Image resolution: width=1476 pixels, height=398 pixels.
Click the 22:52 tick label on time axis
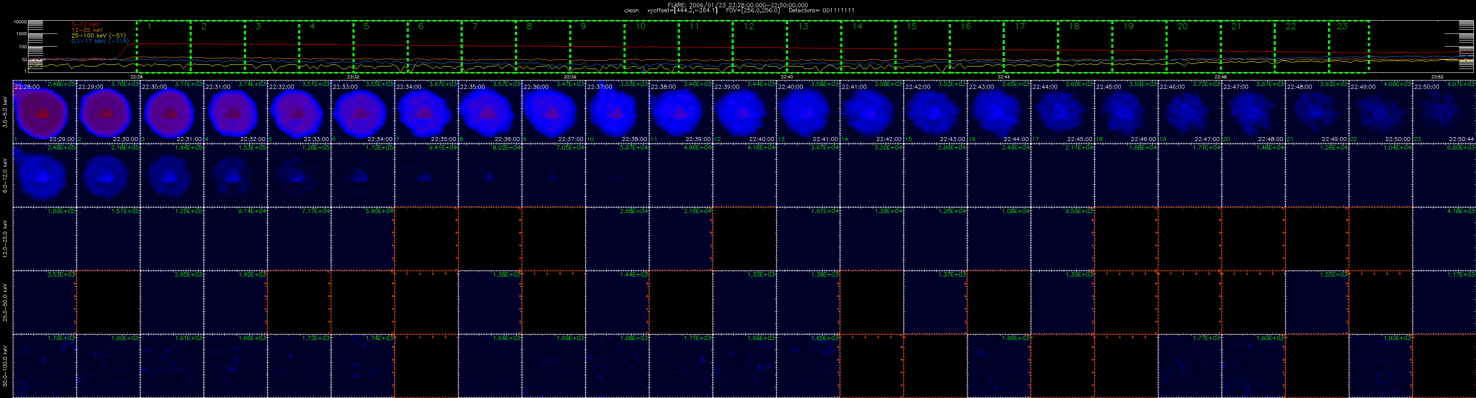coord(1437,77)
